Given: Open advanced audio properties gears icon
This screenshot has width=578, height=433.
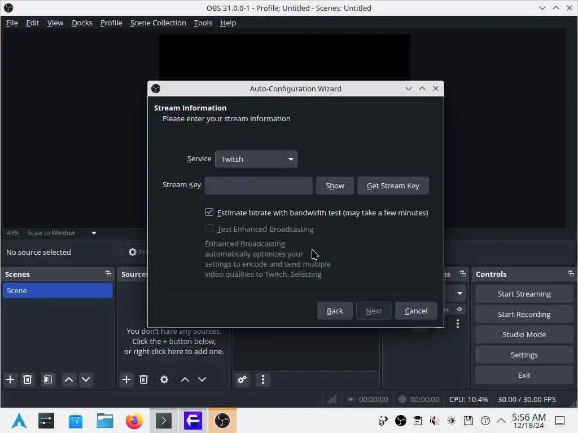Looking at the screenshot, I should click(242, 379).
